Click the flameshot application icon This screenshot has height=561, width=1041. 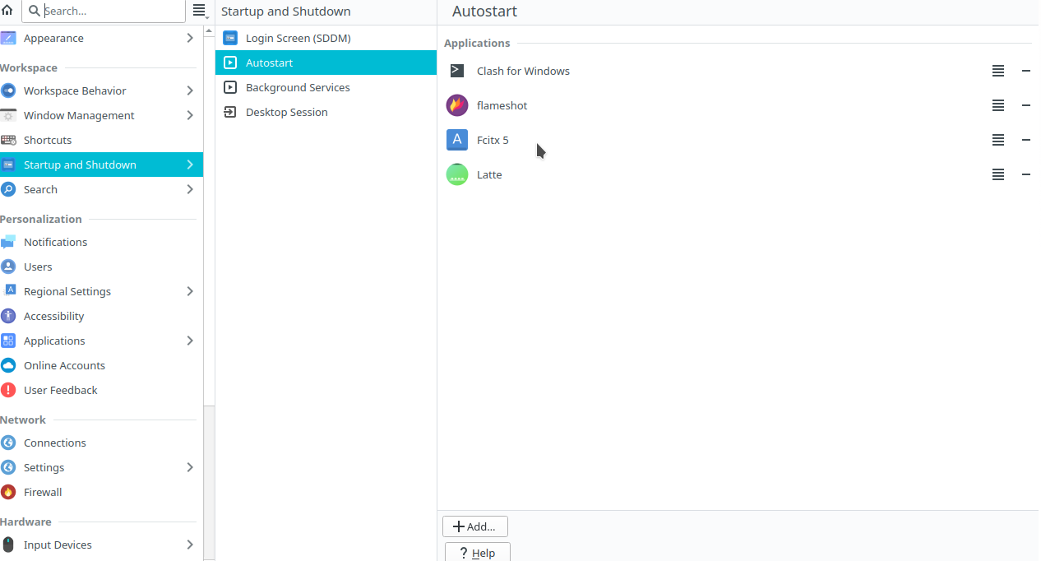457,105
